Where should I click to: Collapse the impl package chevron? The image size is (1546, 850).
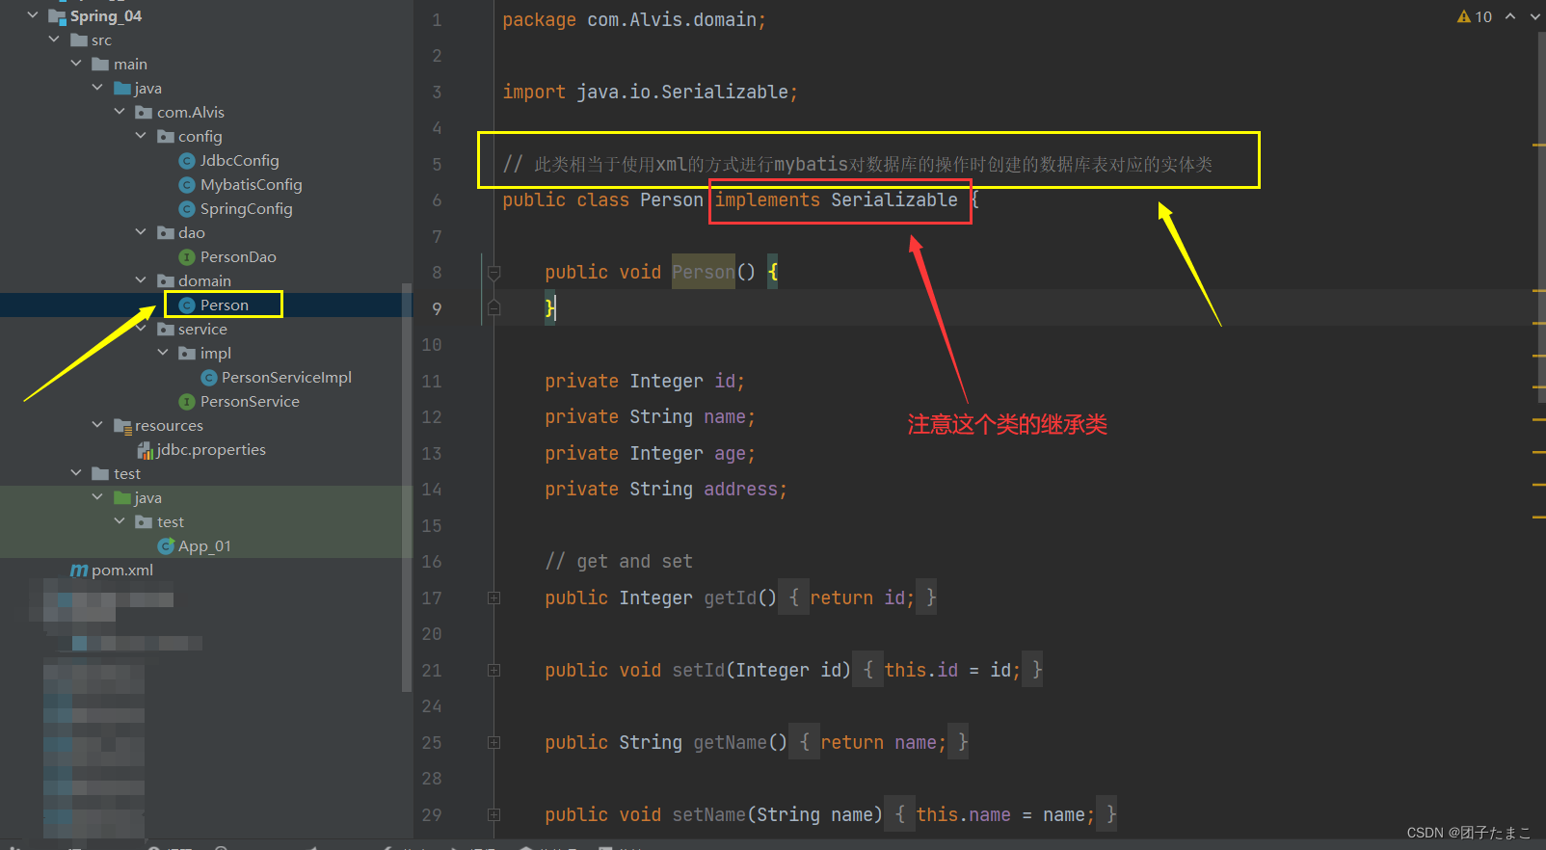163,353
